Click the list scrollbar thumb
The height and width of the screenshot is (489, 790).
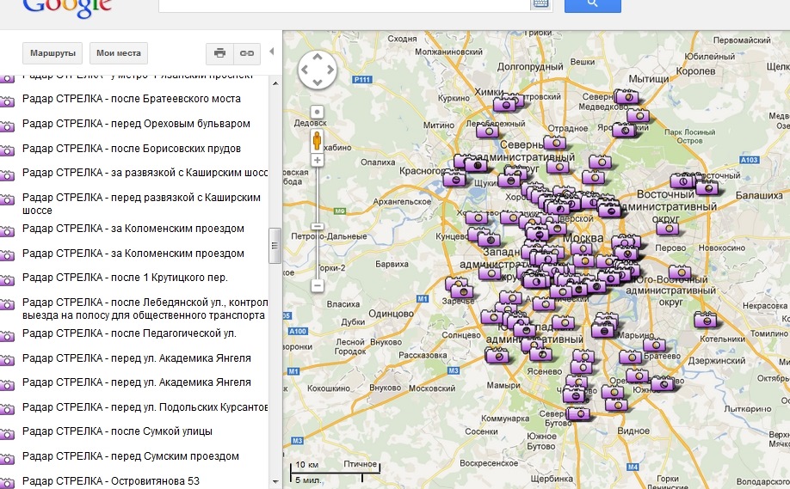[x=275, y=246]
